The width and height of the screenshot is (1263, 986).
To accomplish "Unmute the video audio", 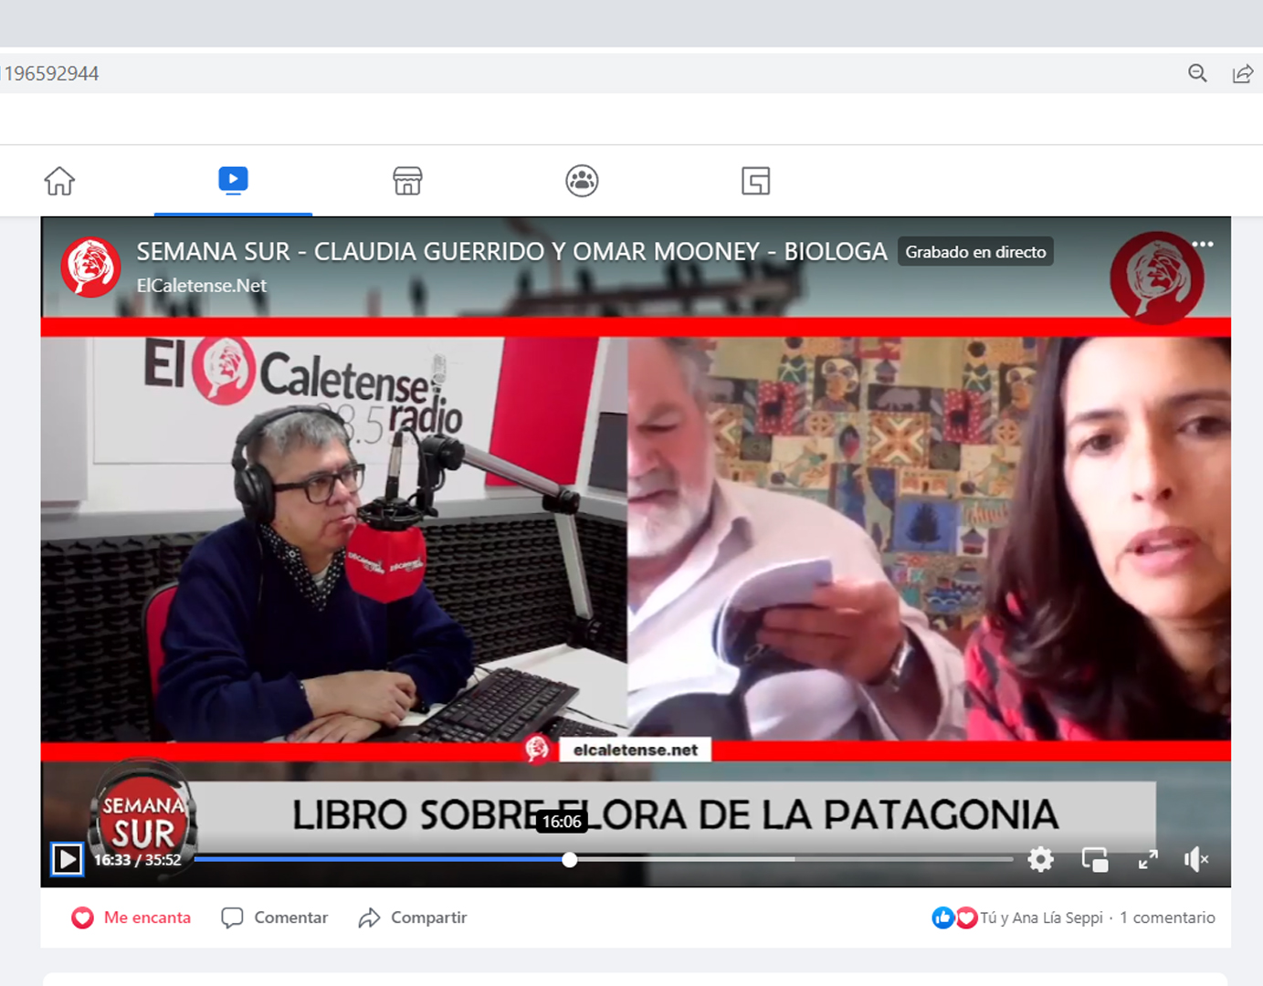I will pos(1195,859).
